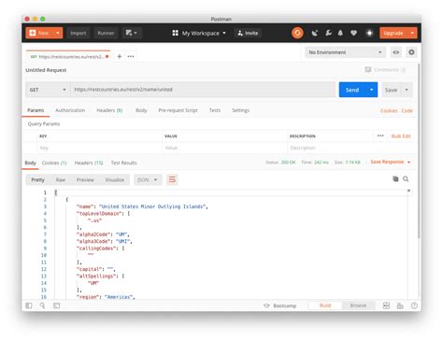443x340 pixels.
Task: Open the response Headers (15) tab
Action: pos(89,163)
